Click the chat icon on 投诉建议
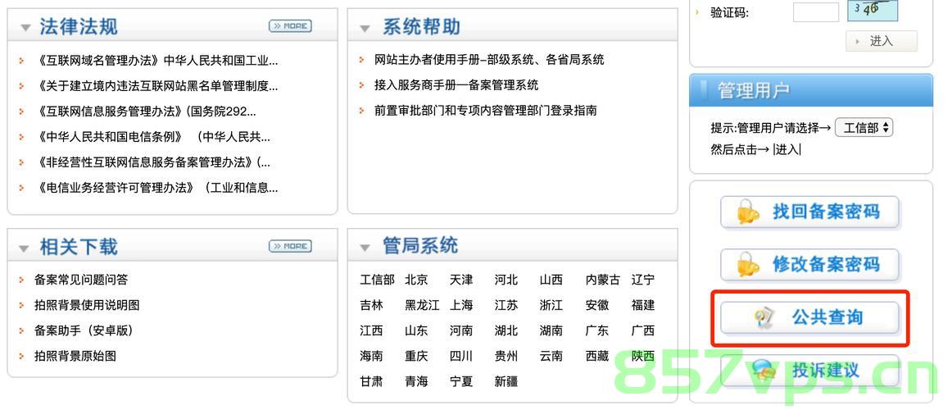This screenshot has width=952, height=410. 764,371
